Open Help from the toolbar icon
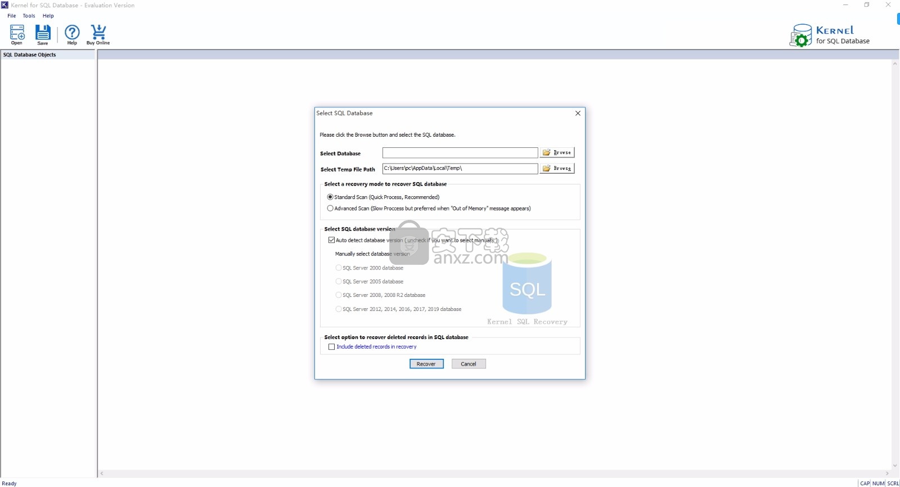The image size is (900, 487). [x=72, y=35]
